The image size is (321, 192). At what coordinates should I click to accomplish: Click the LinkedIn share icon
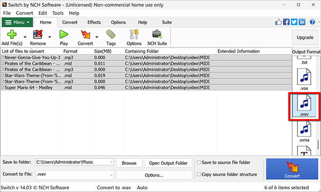point(302,22)
